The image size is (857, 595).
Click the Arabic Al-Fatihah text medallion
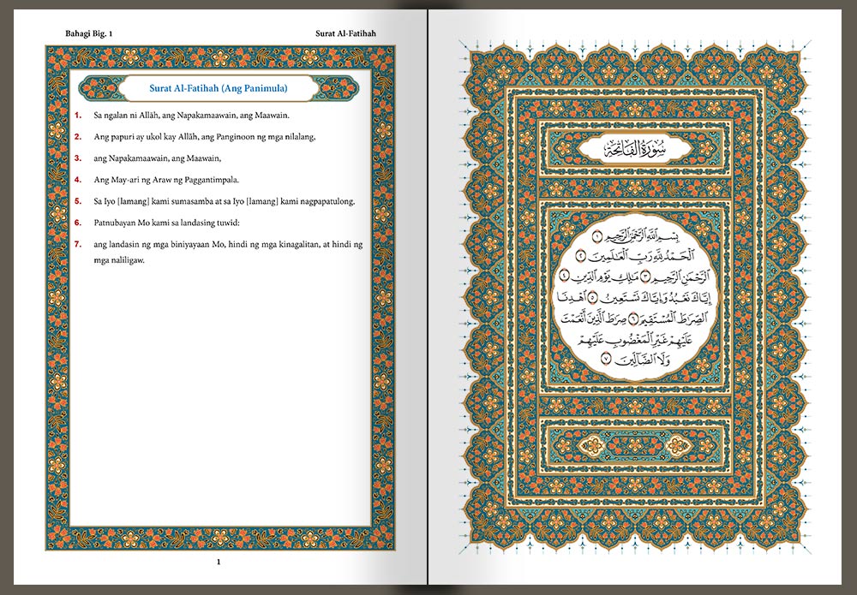click(x=634, y=299)
